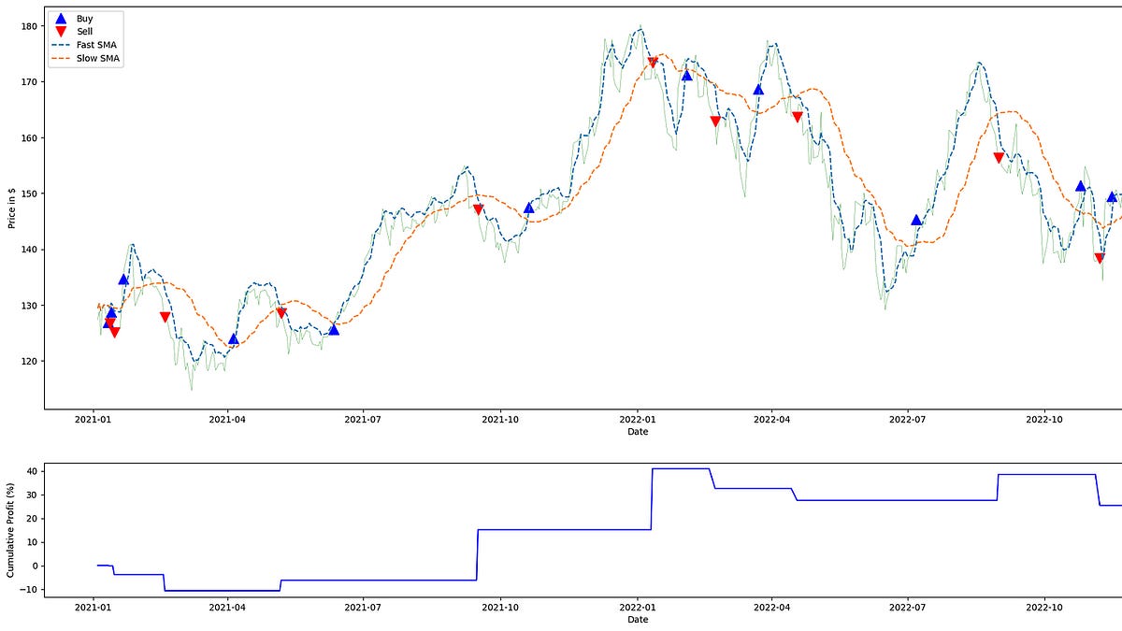Click the blue Buy triangle in the legend
The image size is (1122, 631).
61,18
